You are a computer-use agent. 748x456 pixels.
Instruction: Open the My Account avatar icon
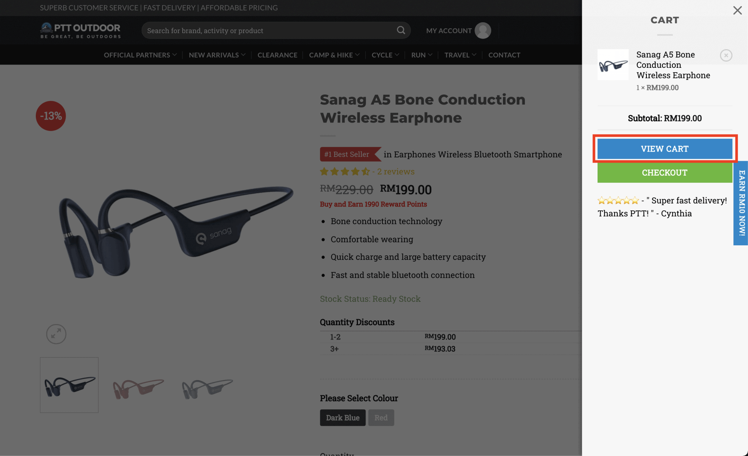point(482,31)
